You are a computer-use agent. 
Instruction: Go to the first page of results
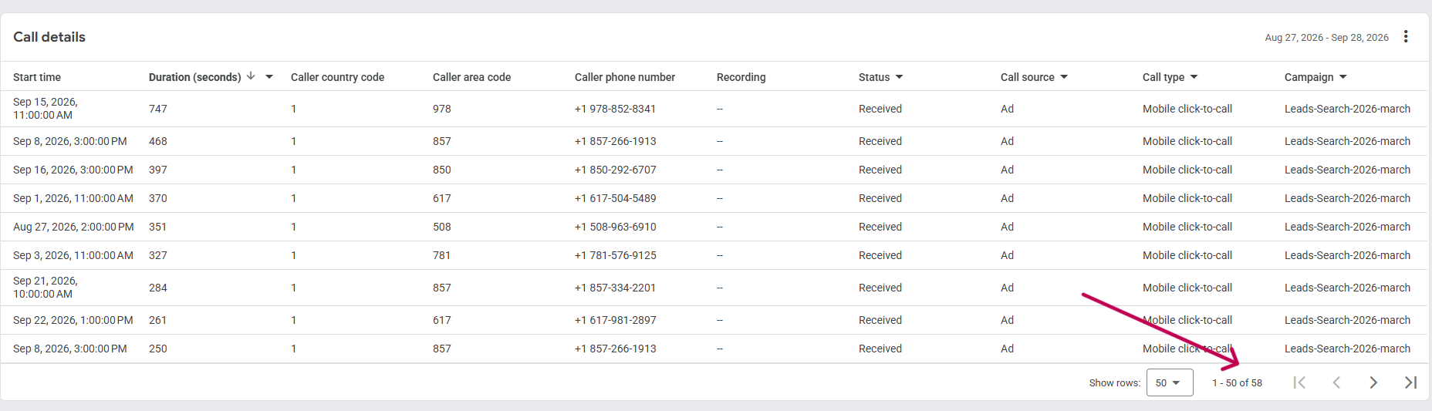[x=1299, y=382]
